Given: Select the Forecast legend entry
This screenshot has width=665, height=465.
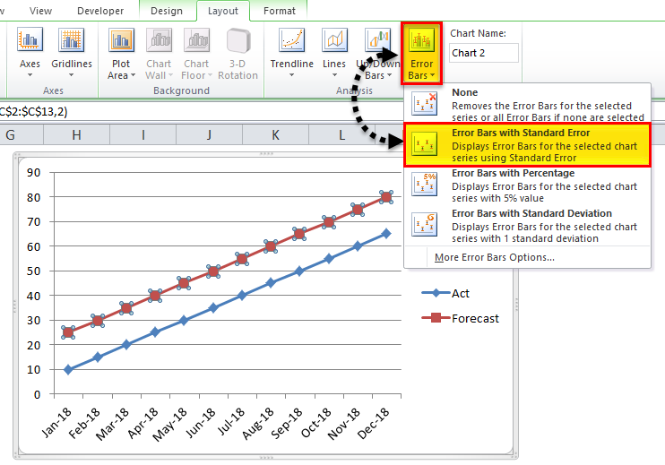Looking at the screenshot, I should point(475,318).
